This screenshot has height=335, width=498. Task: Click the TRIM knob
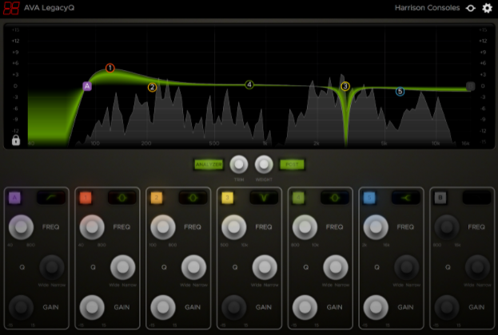tap(238, 164)
